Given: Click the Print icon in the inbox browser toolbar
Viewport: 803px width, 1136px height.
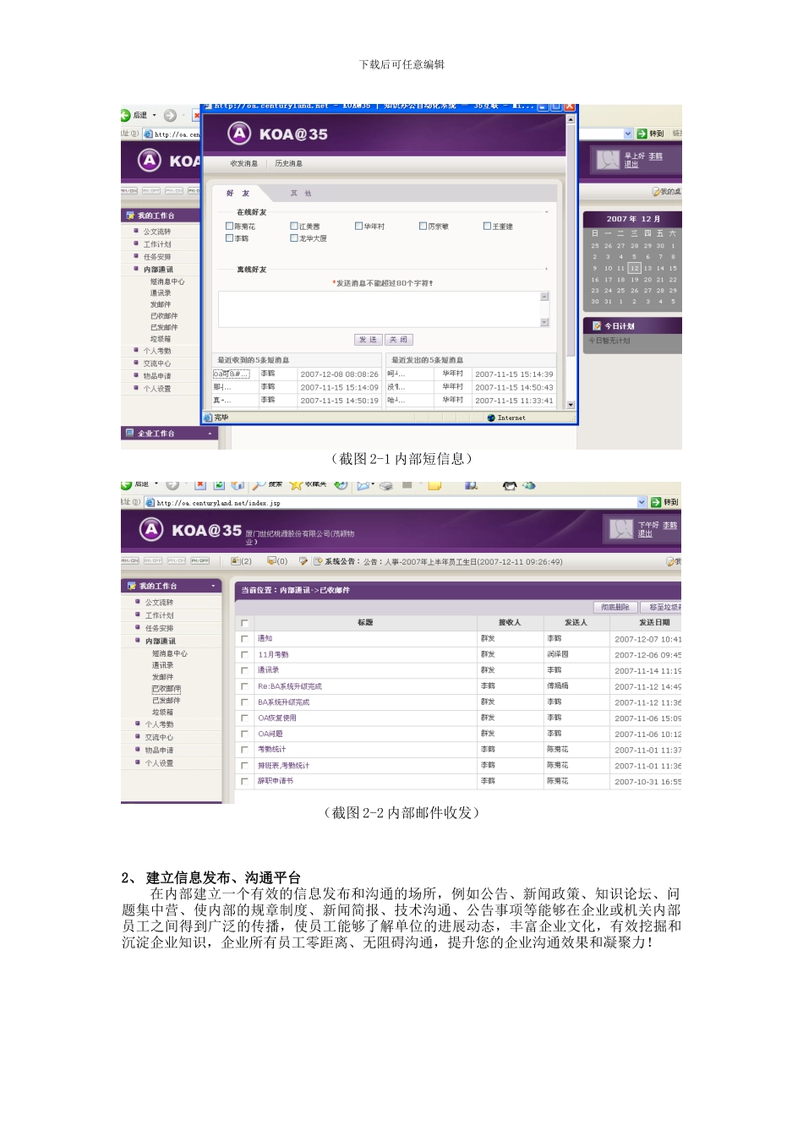Looking at the screenshot, I should 386,485.
